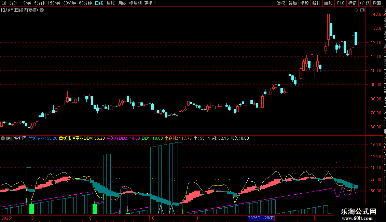
Task: Toggle the sidebar panel icon at top-left
Action: click(x=4, y=3)
